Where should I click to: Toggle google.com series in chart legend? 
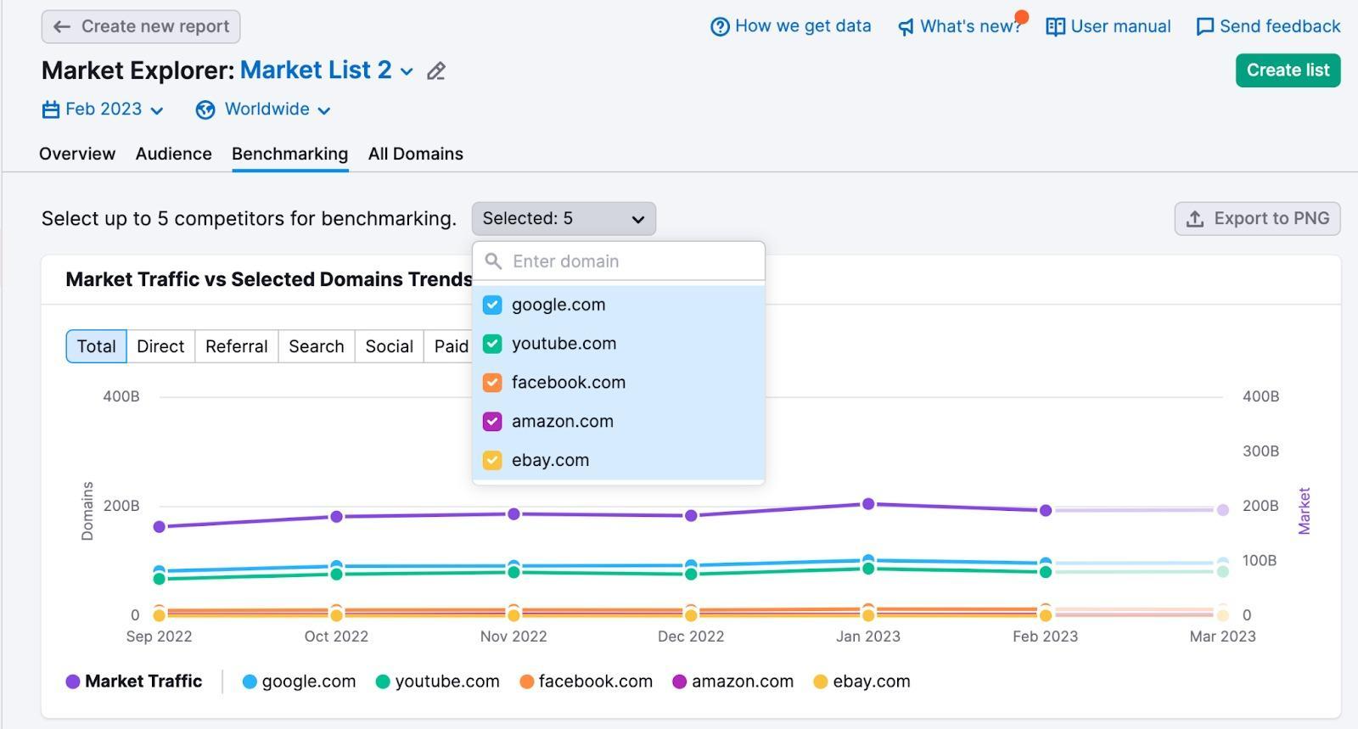[x=299, y=681]
